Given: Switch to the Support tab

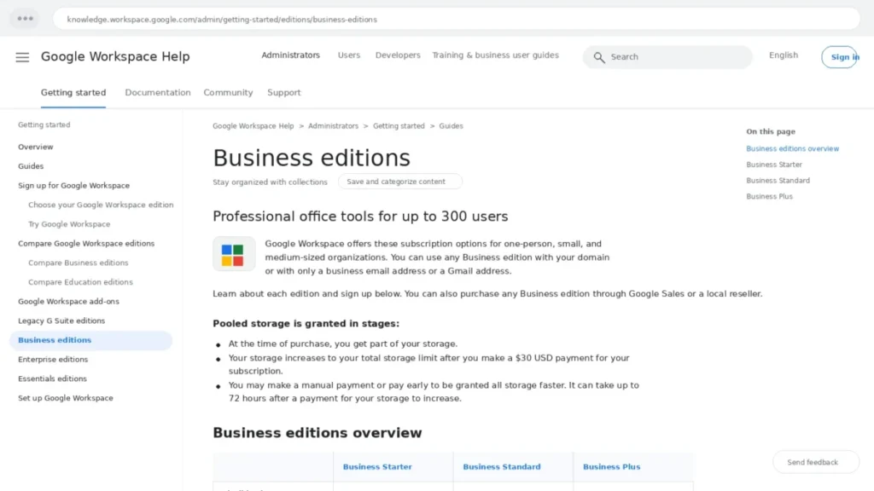Looking at the screenshot, I should point(283,92).
